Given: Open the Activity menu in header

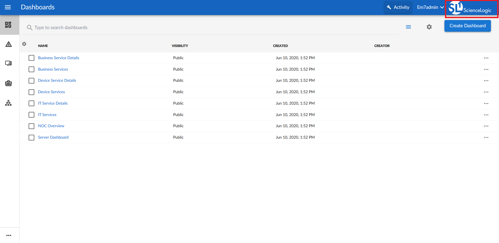Looking at the screenshot, I should point(398,7).
